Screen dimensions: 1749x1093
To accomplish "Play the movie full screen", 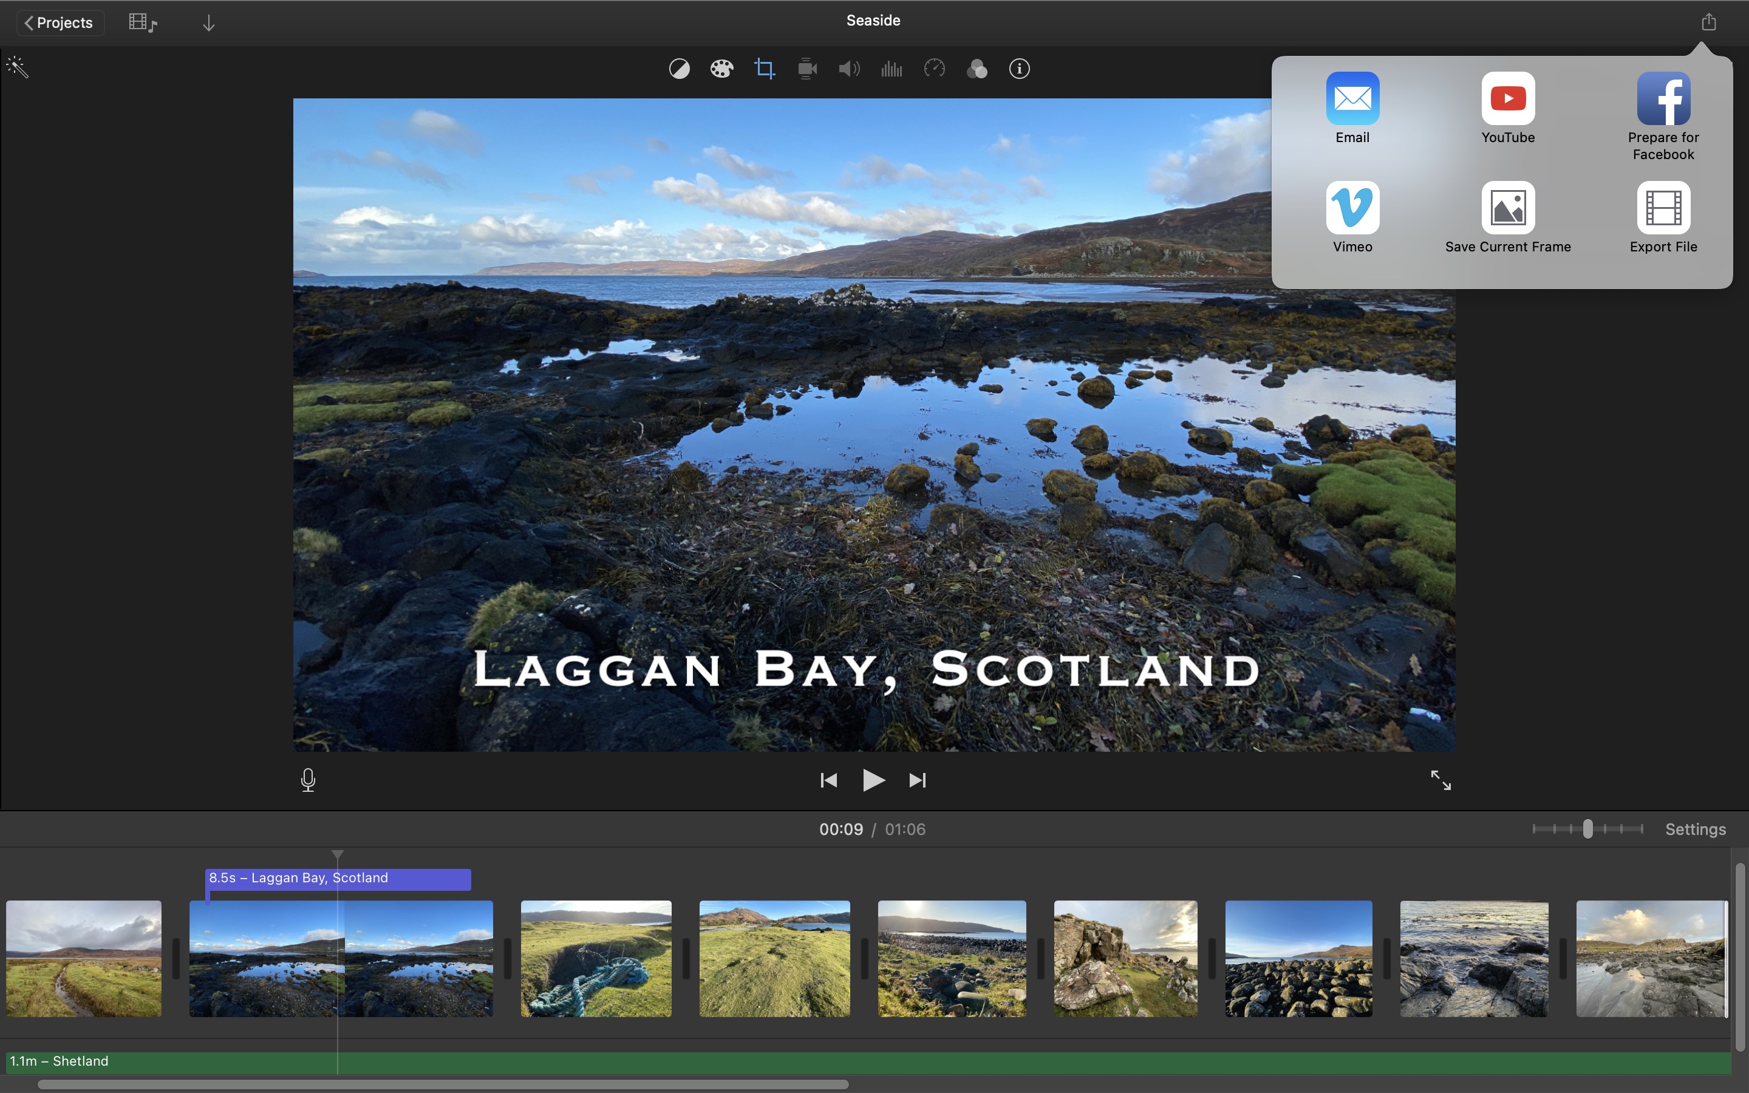I will click(x=1440, y=780).
